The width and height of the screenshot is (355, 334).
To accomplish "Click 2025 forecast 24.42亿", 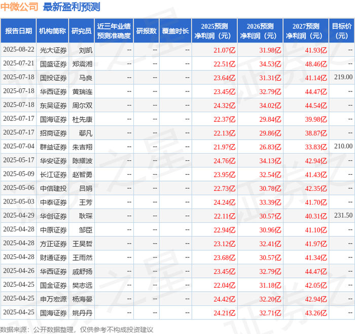I will coord(224,299).
